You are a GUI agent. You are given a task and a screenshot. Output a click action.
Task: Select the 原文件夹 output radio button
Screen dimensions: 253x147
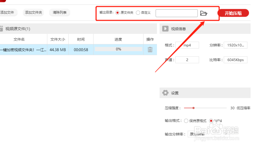pyautogui.click(x=118, y=13)
